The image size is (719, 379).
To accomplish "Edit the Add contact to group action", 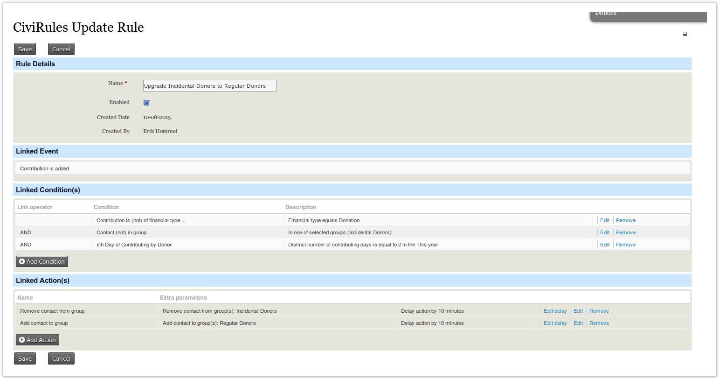I will tap(578, 323).
